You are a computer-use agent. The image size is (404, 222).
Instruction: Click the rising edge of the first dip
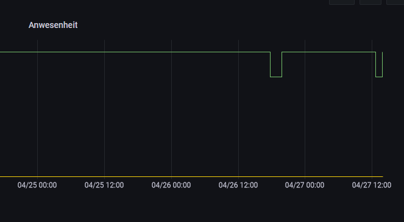(282, 64)
